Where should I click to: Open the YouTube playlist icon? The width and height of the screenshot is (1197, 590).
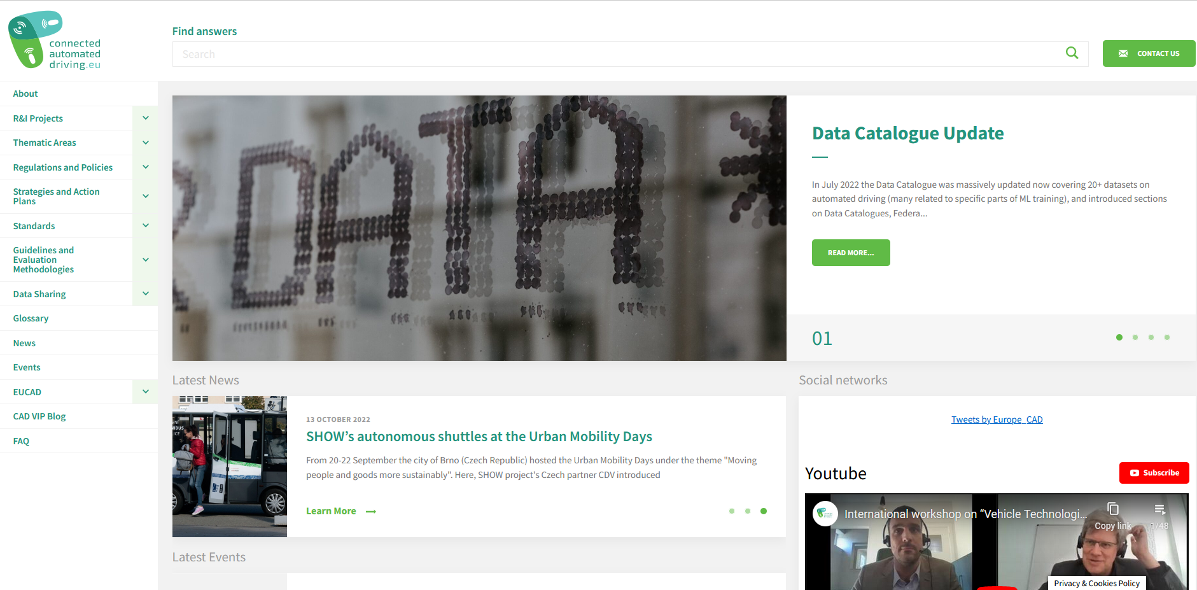(x=1159, y=509)
